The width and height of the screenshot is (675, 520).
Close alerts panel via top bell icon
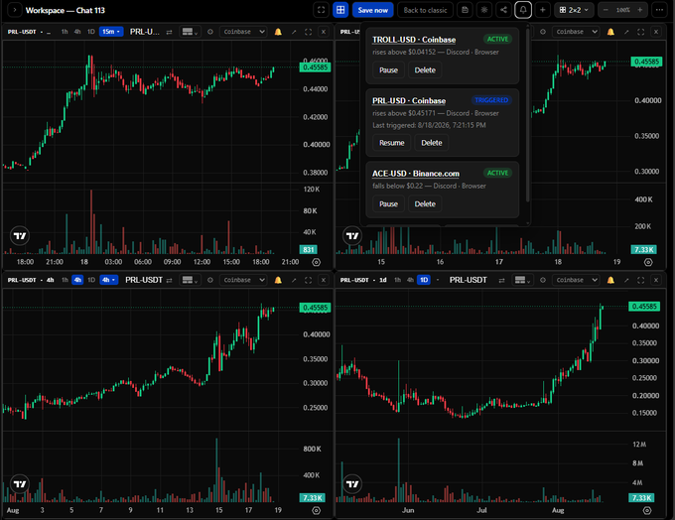click(x=523, y=10)
